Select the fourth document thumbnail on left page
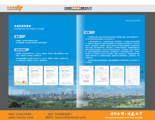Screen dimensions: 155x120 [66, 76]
